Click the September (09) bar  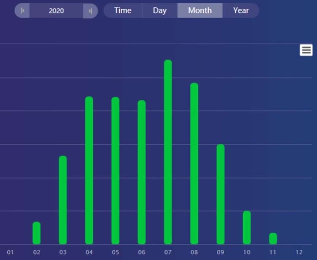(x=220, y=194)
